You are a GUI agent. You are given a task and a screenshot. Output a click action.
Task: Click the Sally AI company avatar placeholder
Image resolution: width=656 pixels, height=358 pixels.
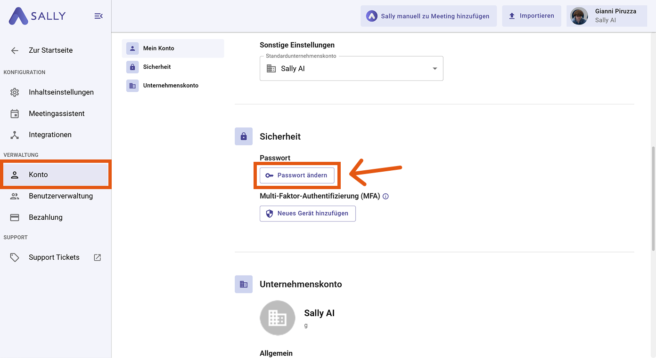pyautogui.click(x=278, y=318)
